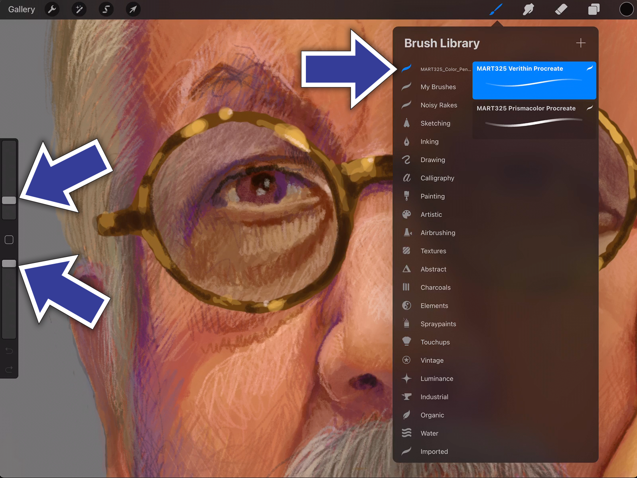The image size is (637, 478).
Task: Choose the Calligraphy brush set
Action: click(x=436, y=178)
